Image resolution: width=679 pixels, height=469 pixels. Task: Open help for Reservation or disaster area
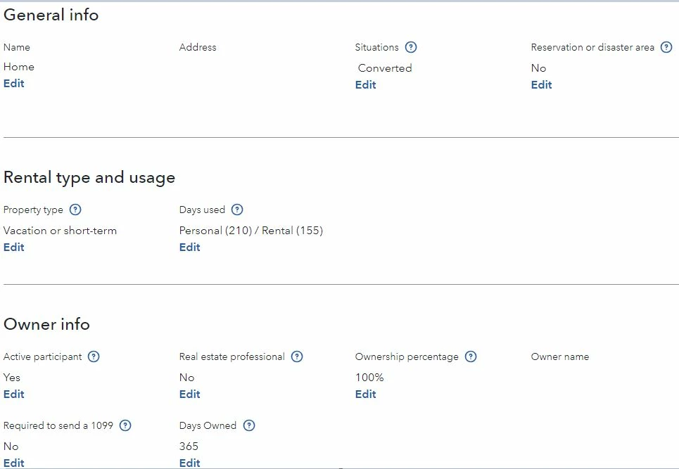pyautogui.click(x=666, y=47)
